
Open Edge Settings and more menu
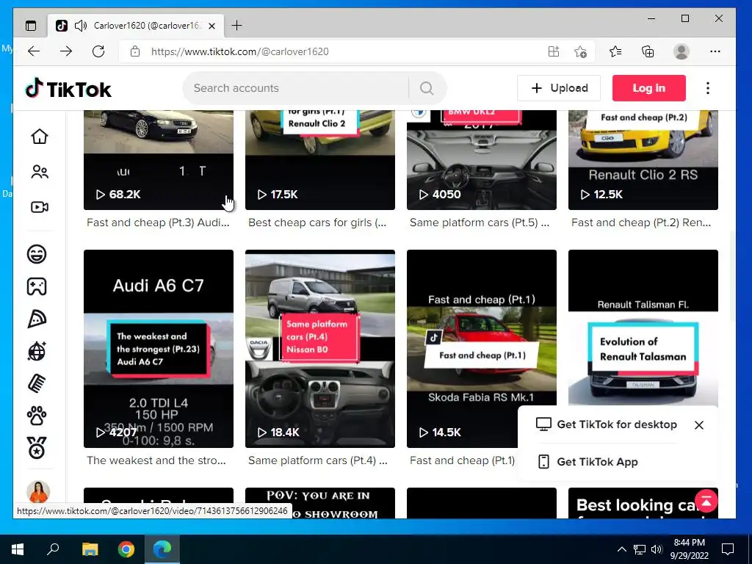pyautogui.click(x=715, y=51)
